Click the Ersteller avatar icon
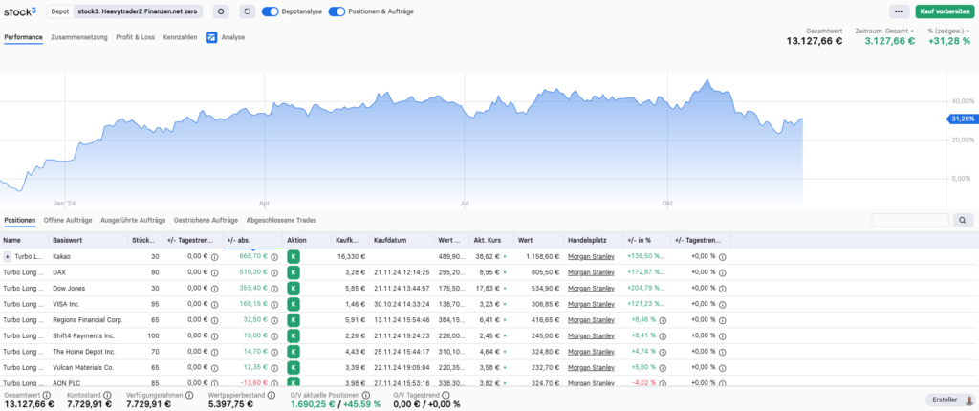This screenshot has width=979, height=411. [969, 400]
